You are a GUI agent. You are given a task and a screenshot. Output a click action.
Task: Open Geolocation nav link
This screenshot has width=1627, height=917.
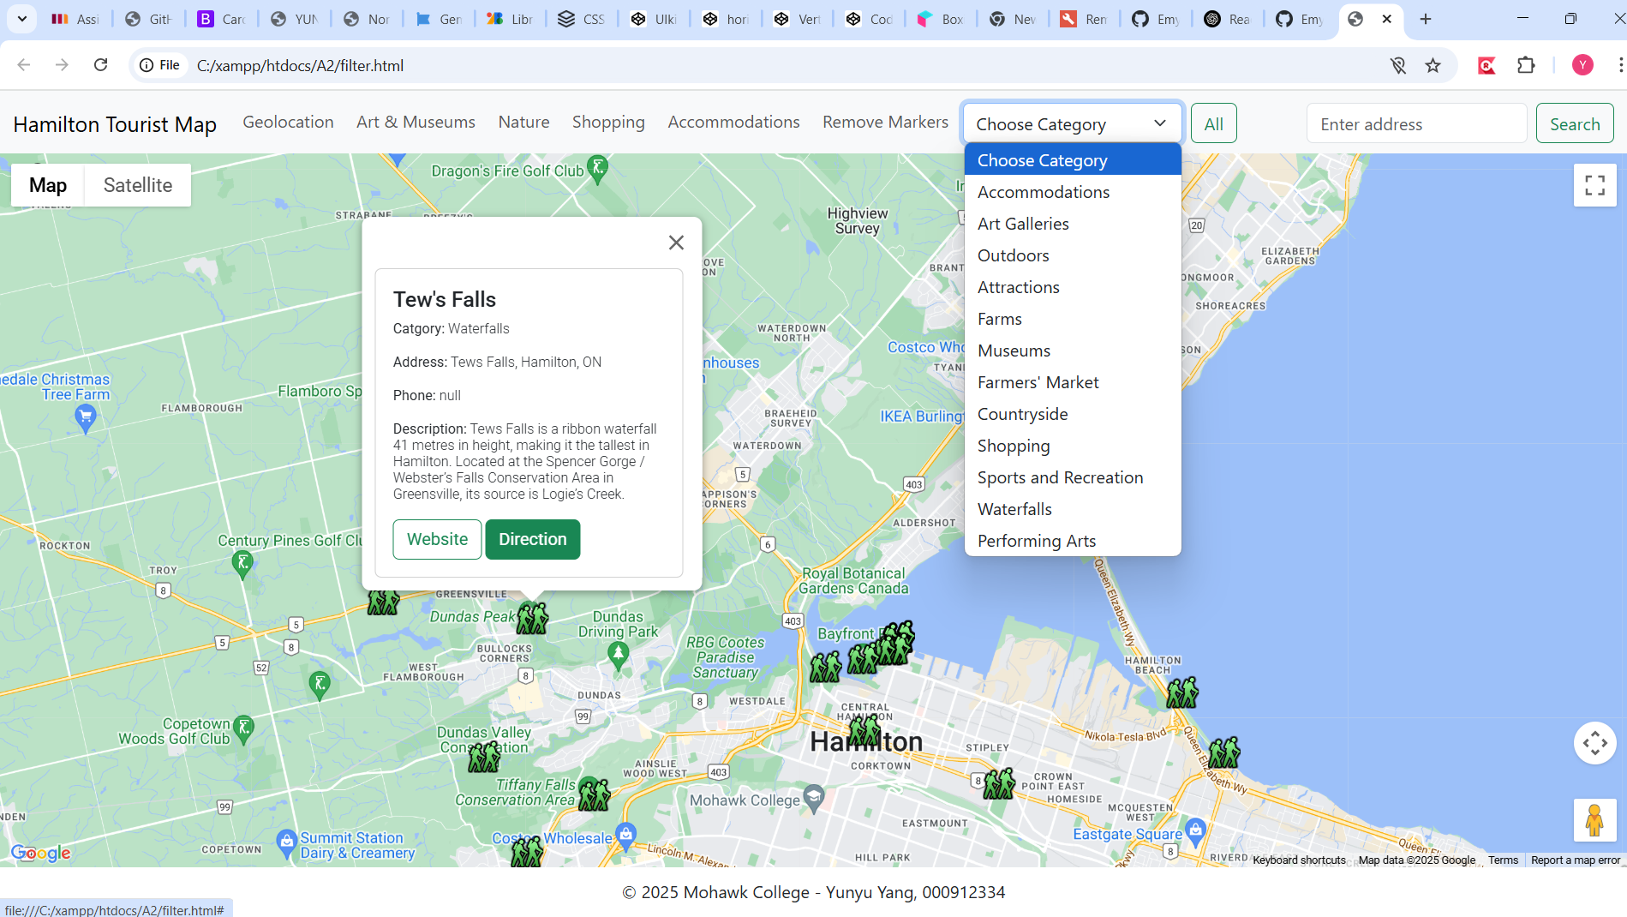[x=288, y=122]
